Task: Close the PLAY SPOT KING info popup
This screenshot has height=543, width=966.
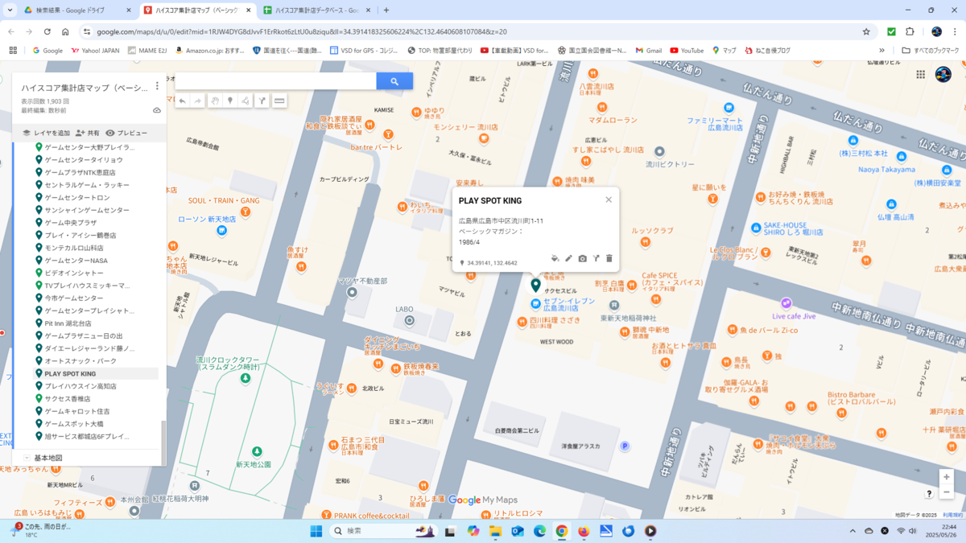Action: (609, 200)
